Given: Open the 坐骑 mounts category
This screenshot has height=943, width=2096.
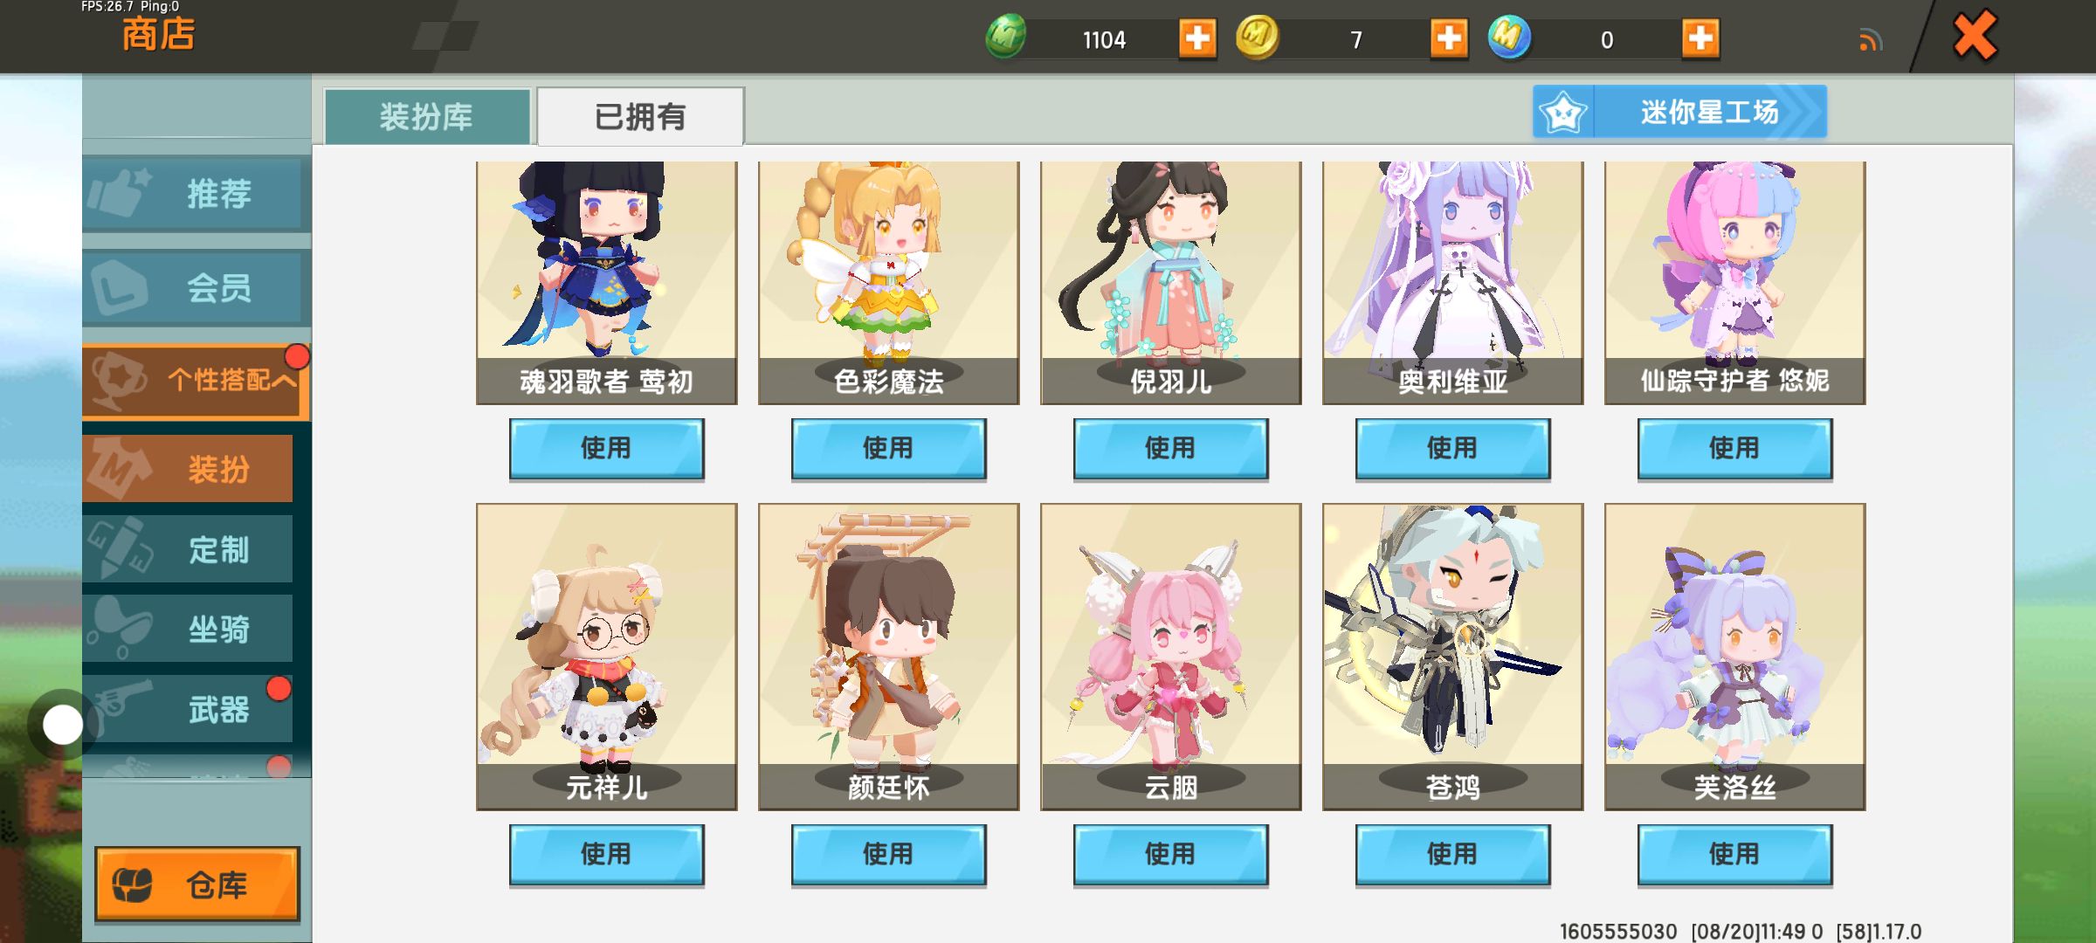Looking at the screenshot, I should pyautogui.click(x=188, y=629).
